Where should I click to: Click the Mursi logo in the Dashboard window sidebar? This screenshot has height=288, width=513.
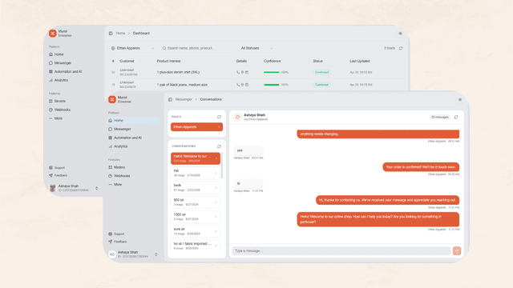point(52,33)
